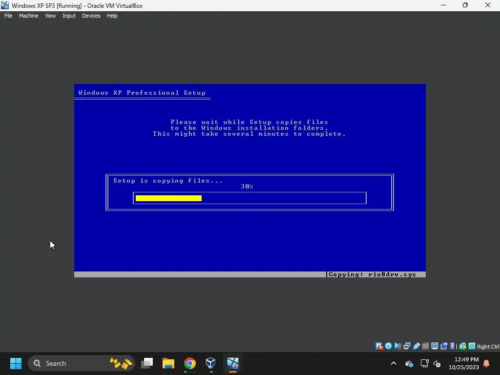Click the 'This might take several minutes' line
Screen dimensions: 500x375
[x=250, y=134]
